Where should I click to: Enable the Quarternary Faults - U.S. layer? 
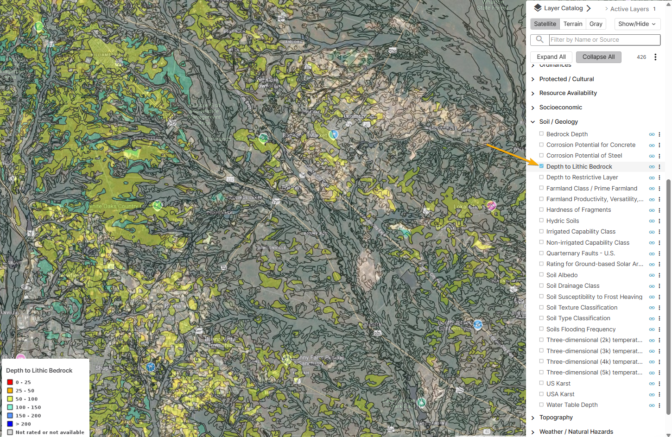[x=541, y=253]
